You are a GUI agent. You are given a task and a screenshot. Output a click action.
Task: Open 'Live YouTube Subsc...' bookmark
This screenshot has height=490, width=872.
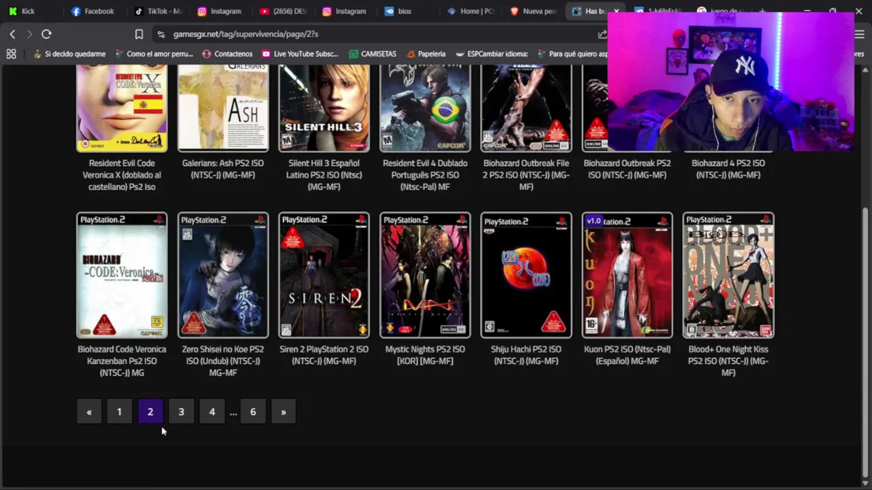pos(300,54)
